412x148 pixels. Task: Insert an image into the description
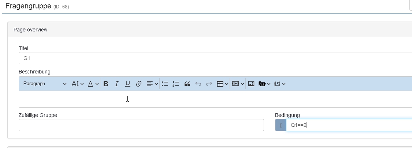tap(251, 84)
